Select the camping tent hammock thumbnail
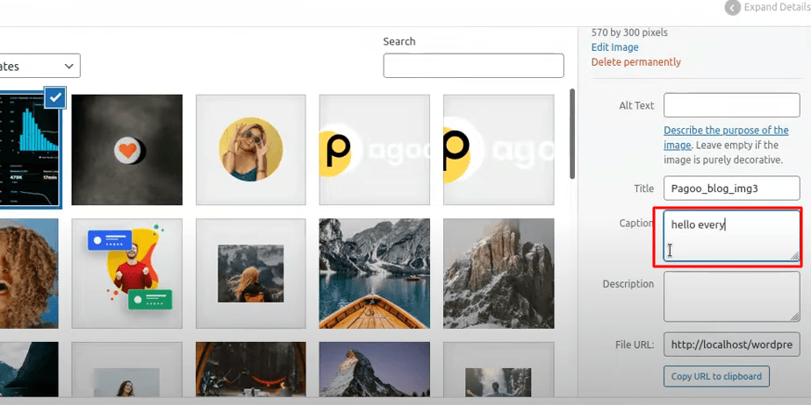This screenshot has width=811, height=405. (251, 369)
